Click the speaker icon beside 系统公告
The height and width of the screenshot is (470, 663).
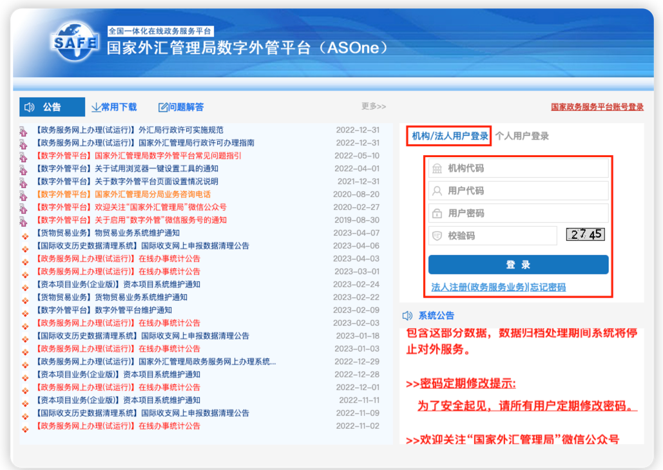pos(407,315)
